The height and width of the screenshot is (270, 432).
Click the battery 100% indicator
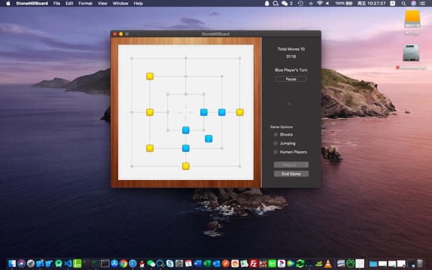(344, 3)
